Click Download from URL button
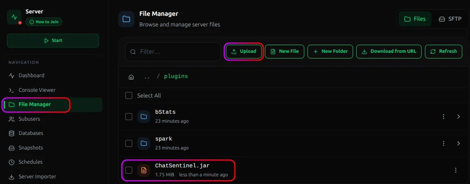470x184 pixels. (389, 51)
